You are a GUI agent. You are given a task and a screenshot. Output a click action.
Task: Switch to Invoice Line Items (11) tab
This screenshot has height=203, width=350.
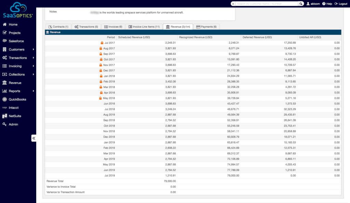pyautogui.click(x=144, y=27)
